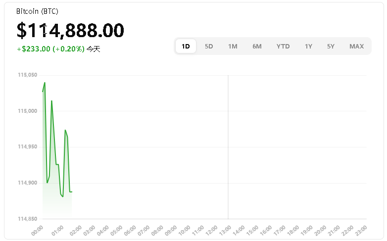Click the 12:00 label on the time axis
This screenshot has height=241, width=387.
[212, 229]
